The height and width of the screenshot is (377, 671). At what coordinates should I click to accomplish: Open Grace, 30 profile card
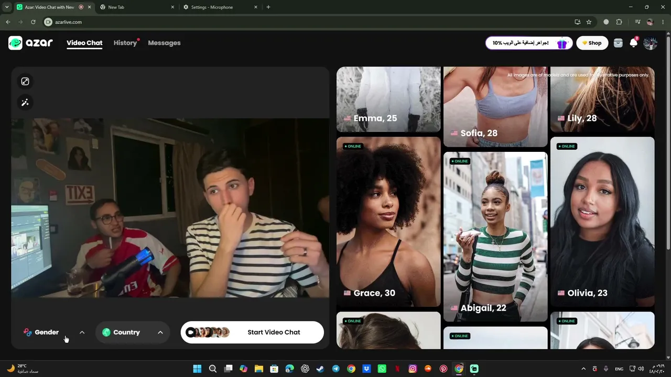click(388, 221)
